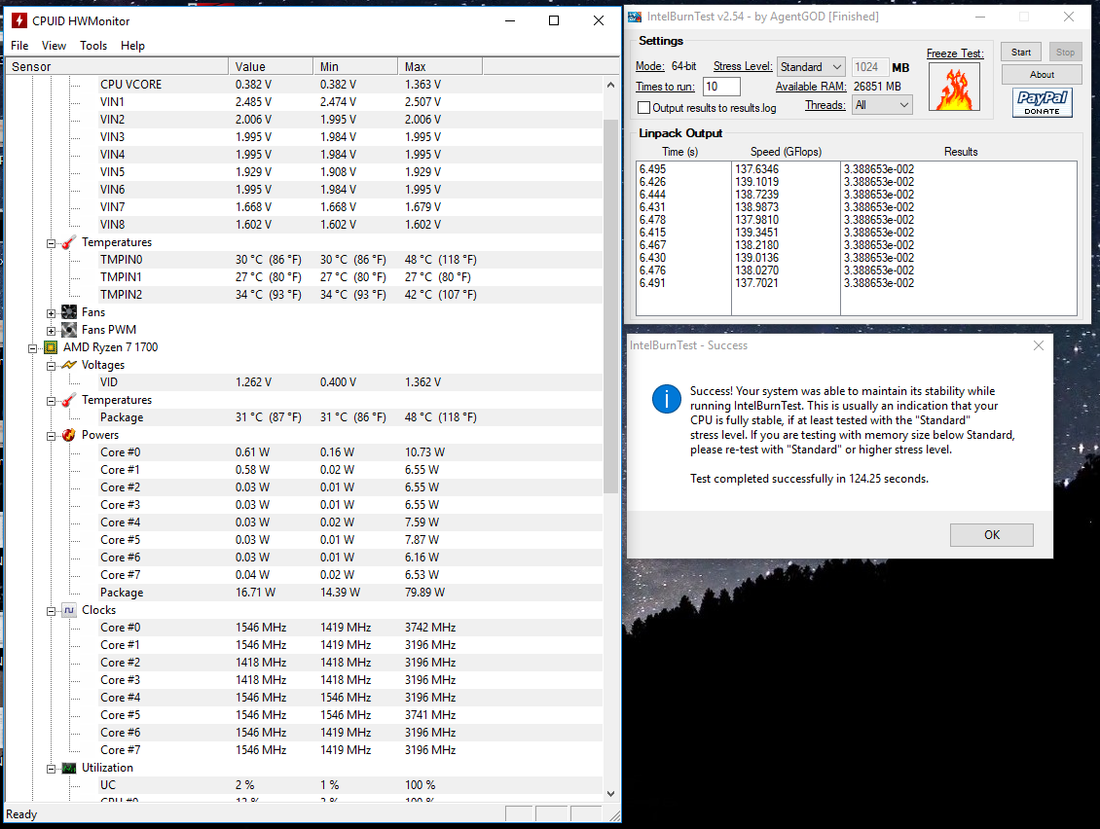Click the Ready status bar text
1100x829 pixels.
coord(21,814)
